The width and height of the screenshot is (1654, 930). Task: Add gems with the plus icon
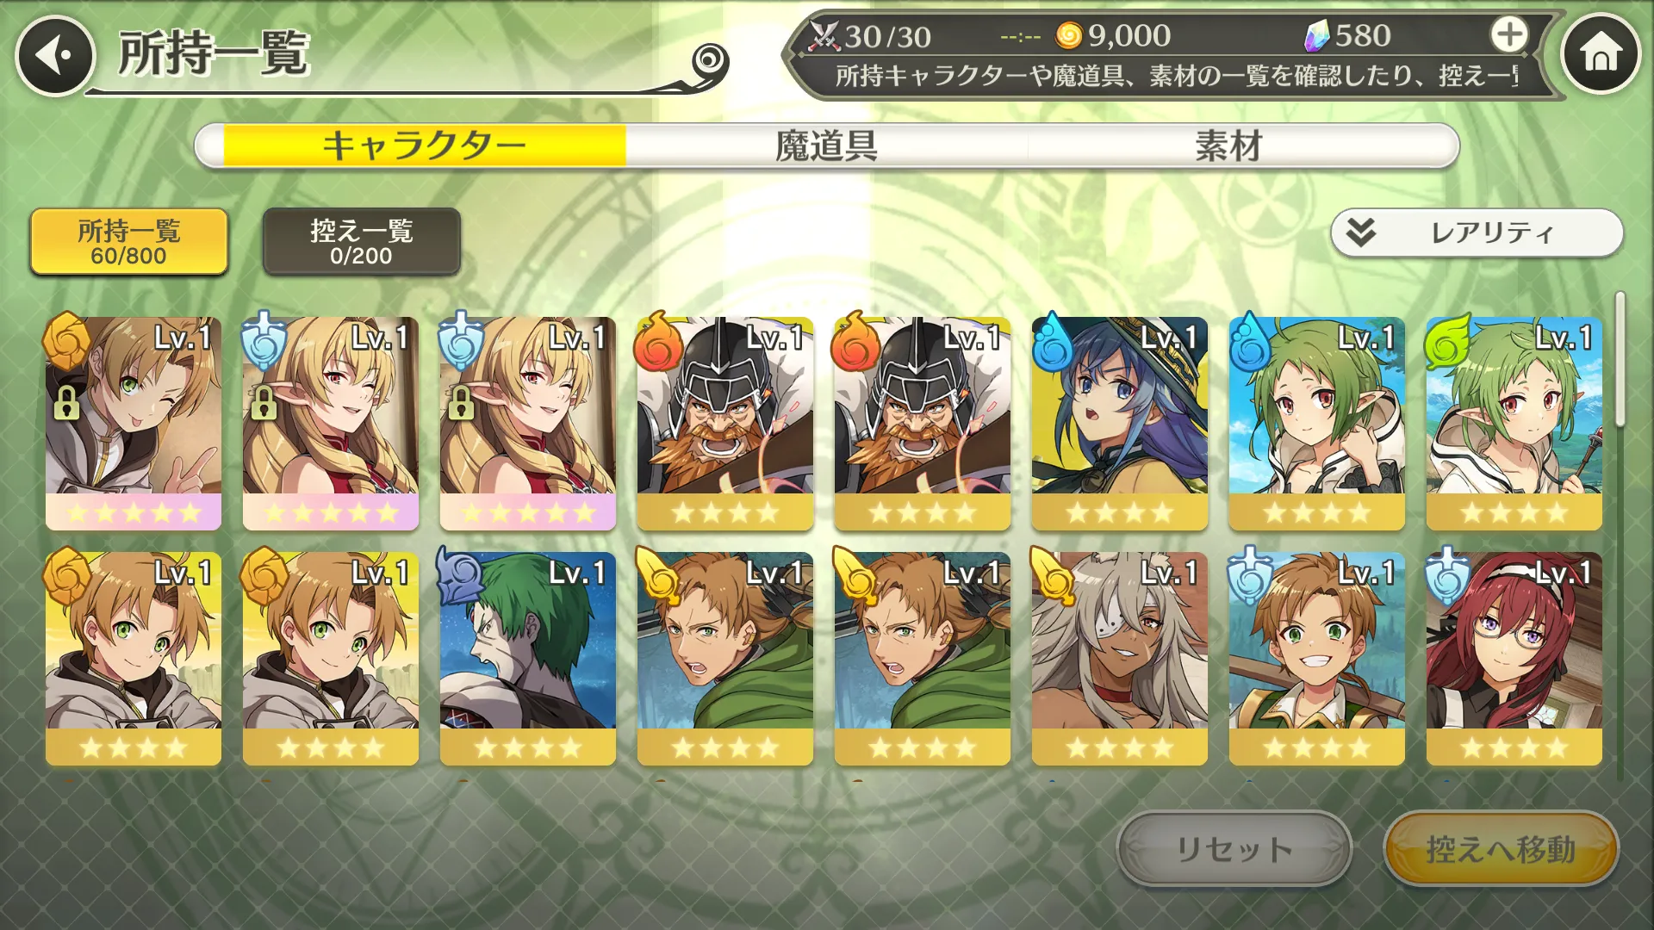click(x=1509, y=35)
